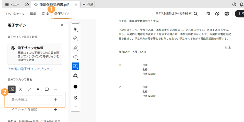Switch to the 編集 tab
The width and height of the screenshot is (244, 122).
coord(33,14)
